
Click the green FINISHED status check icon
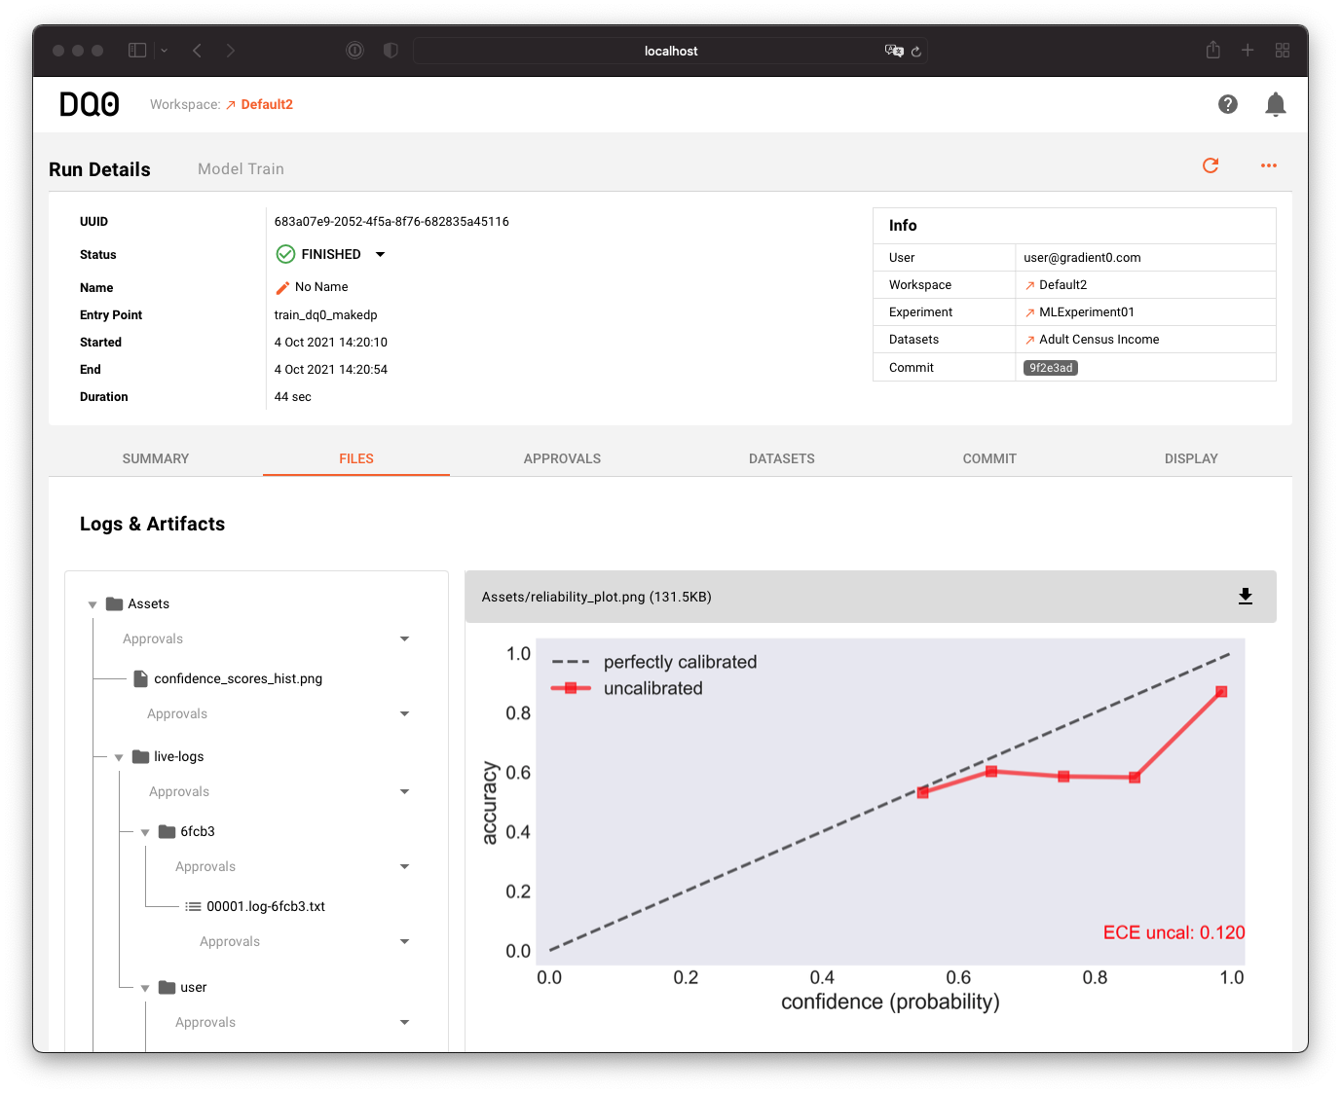click(x=285, y=254)
